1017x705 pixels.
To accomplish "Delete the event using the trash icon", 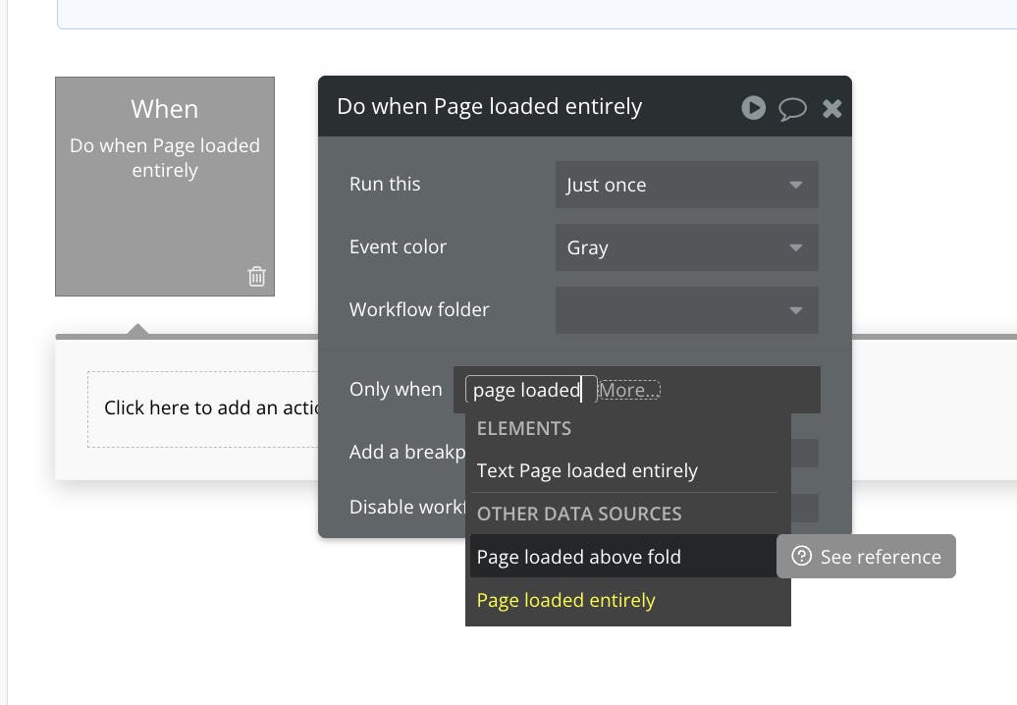I will (x=257, y=276).
